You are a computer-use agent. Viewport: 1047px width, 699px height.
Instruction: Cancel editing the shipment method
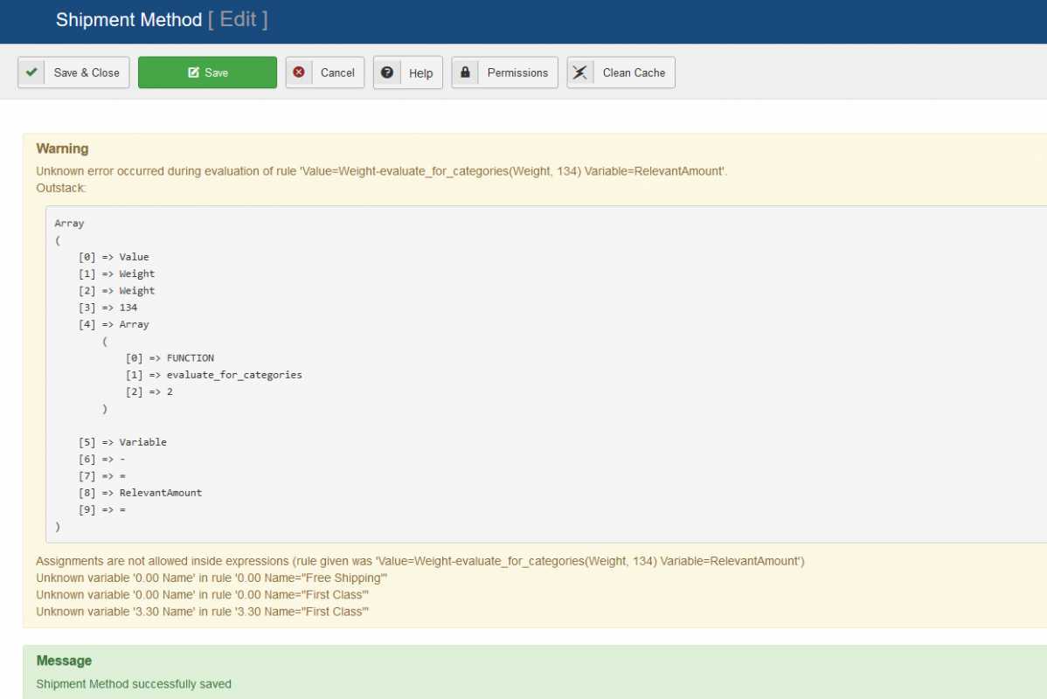coord(336,73)
